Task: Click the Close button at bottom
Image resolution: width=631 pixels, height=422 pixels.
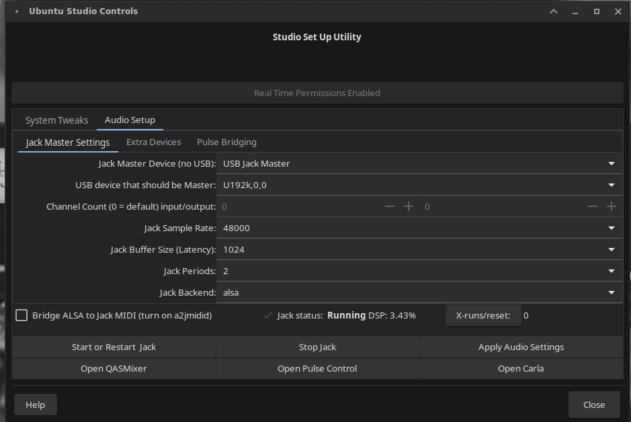Action: (594, 405)
